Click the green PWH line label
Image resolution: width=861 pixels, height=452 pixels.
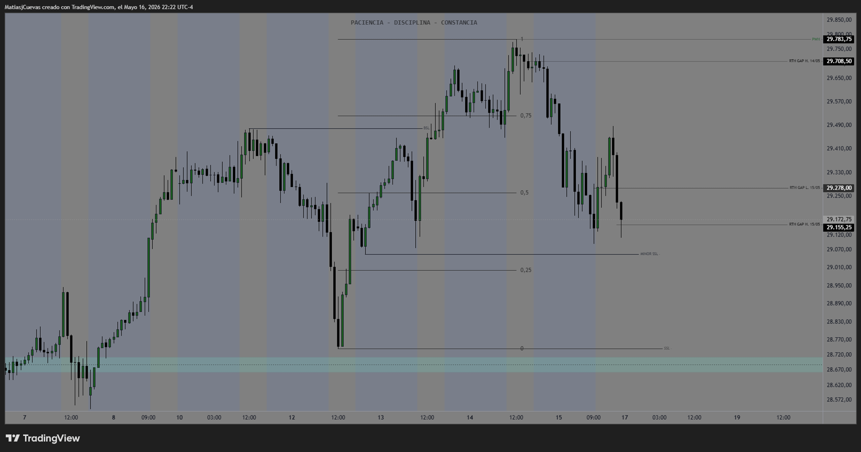pos(816,39)
